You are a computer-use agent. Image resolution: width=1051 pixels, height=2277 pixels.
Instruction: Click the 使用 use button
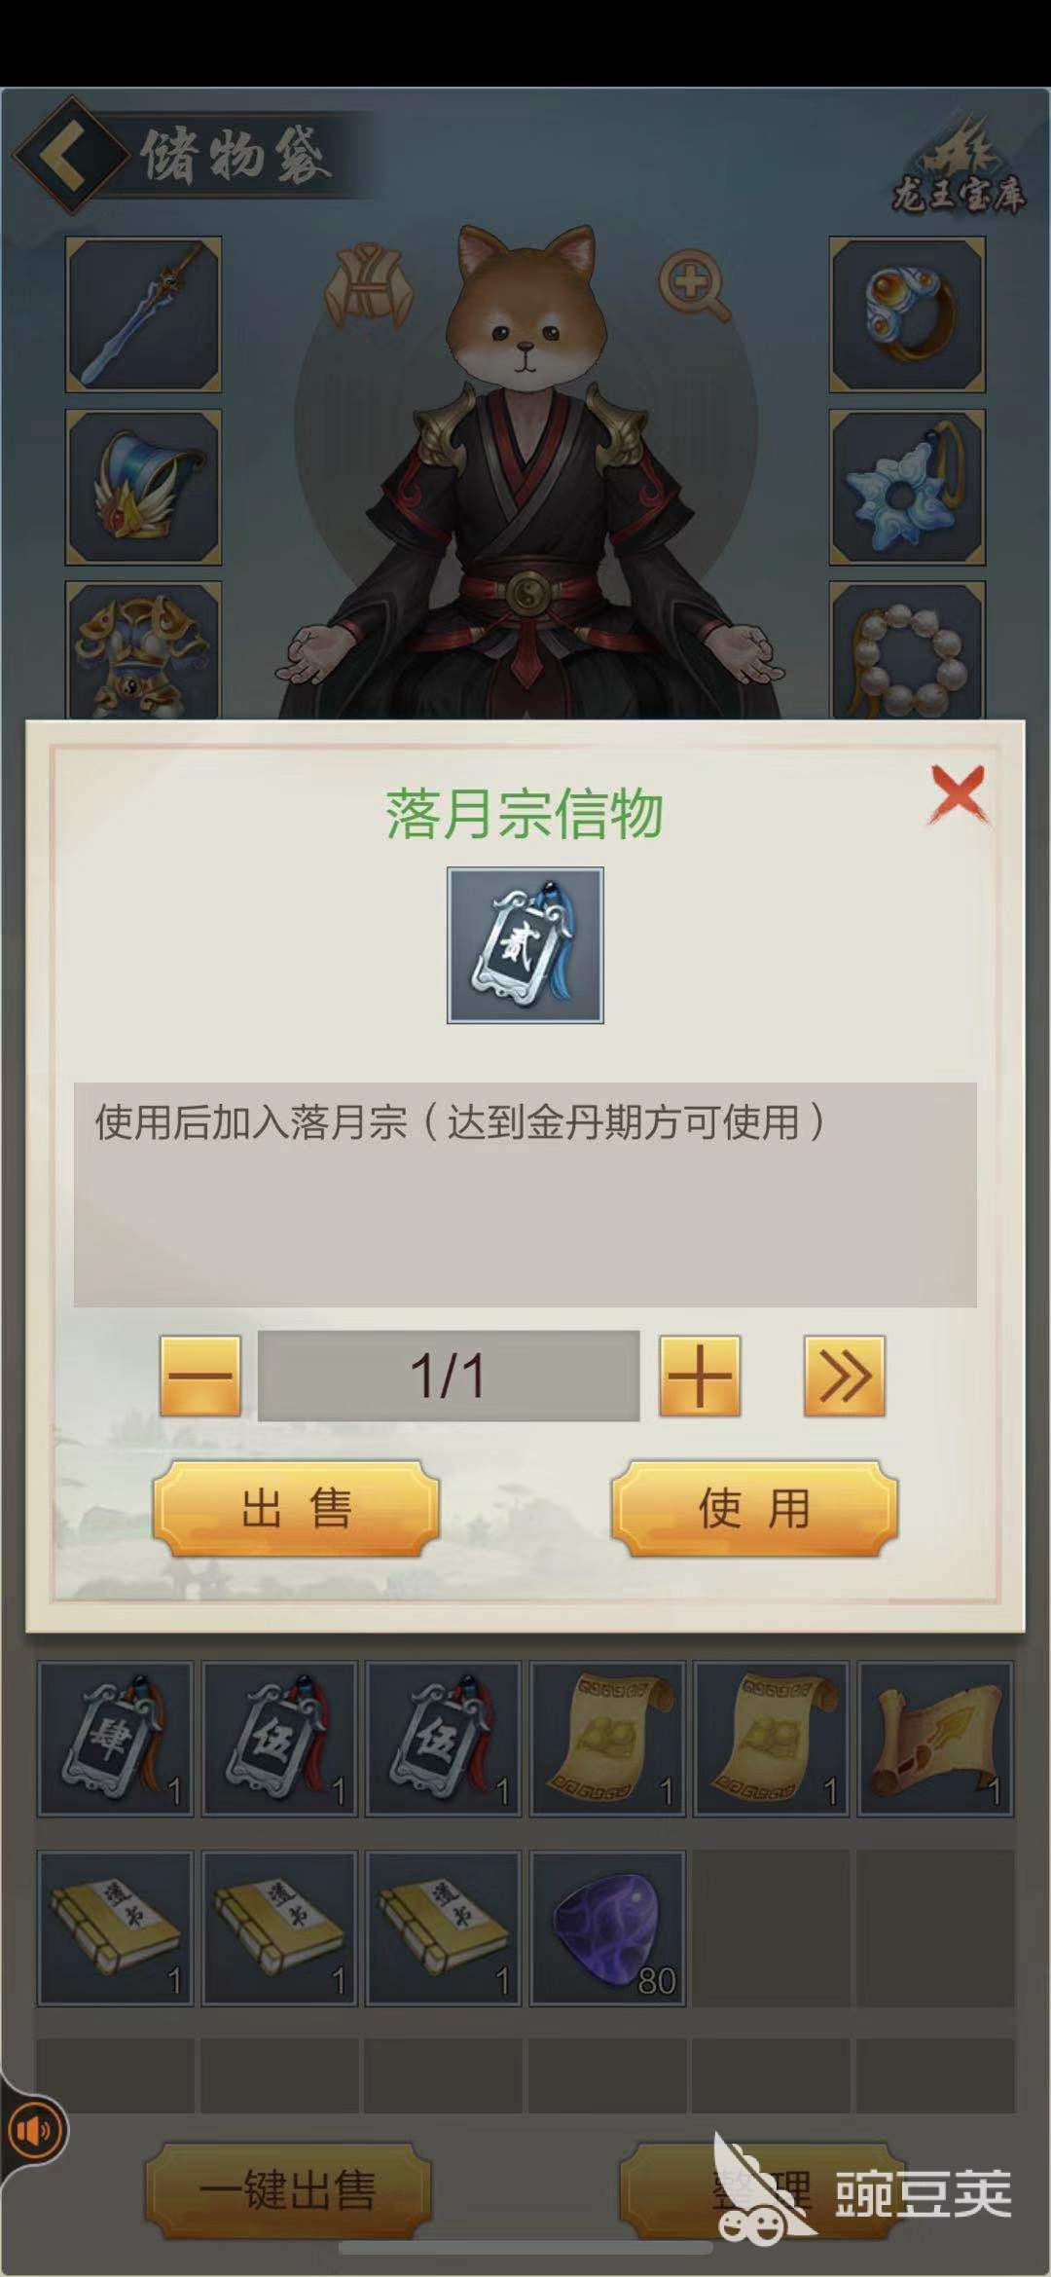point(754,1509)
